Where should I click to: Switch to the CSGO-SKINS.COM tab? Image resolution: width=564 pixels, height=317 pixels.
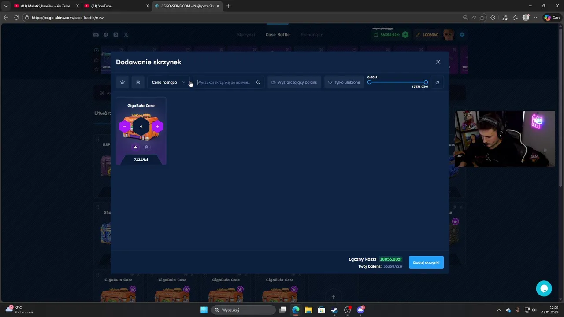(x=187, y=6)
